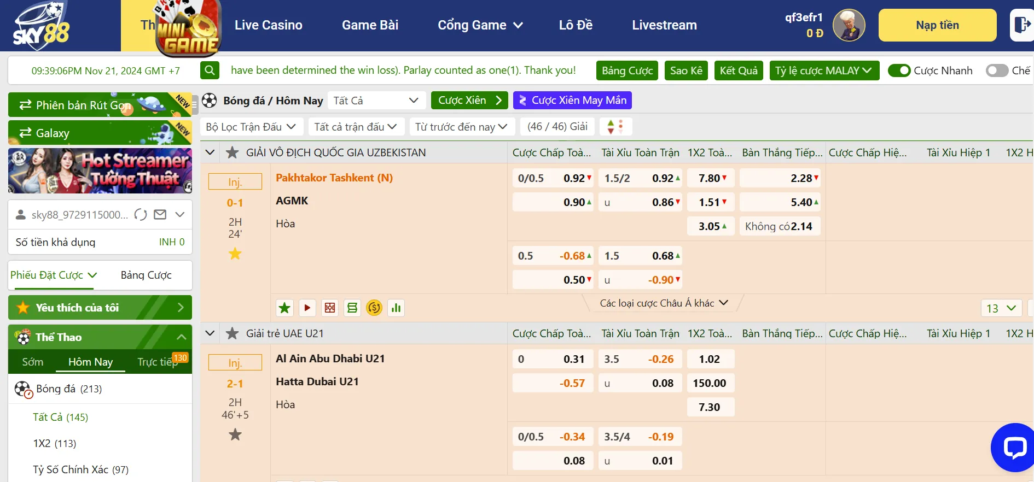Screen dimensions: 1034x482
Task: Open the account messages envelope icon
Action: (160, 215)
